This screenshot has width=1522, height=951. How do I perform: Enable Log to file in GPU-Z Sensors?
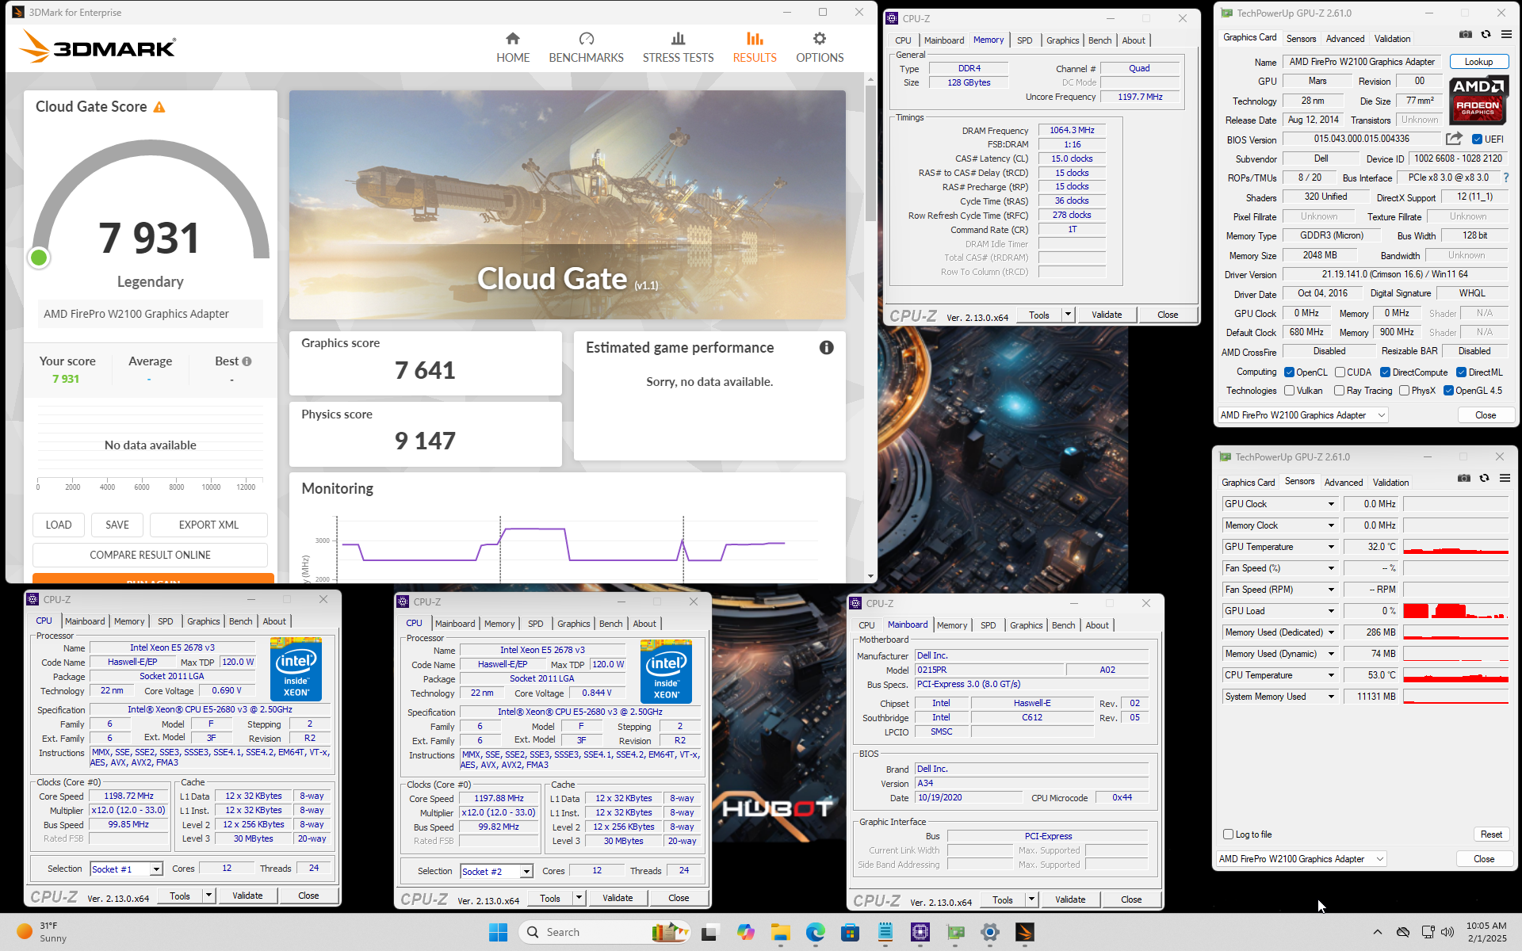point(1228,835)
